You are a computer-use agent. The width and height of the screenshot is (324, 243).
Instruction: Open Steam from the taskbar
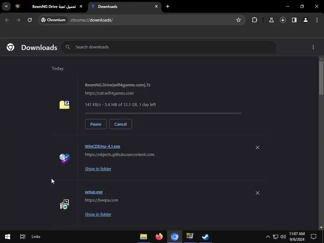pos(205,237)
